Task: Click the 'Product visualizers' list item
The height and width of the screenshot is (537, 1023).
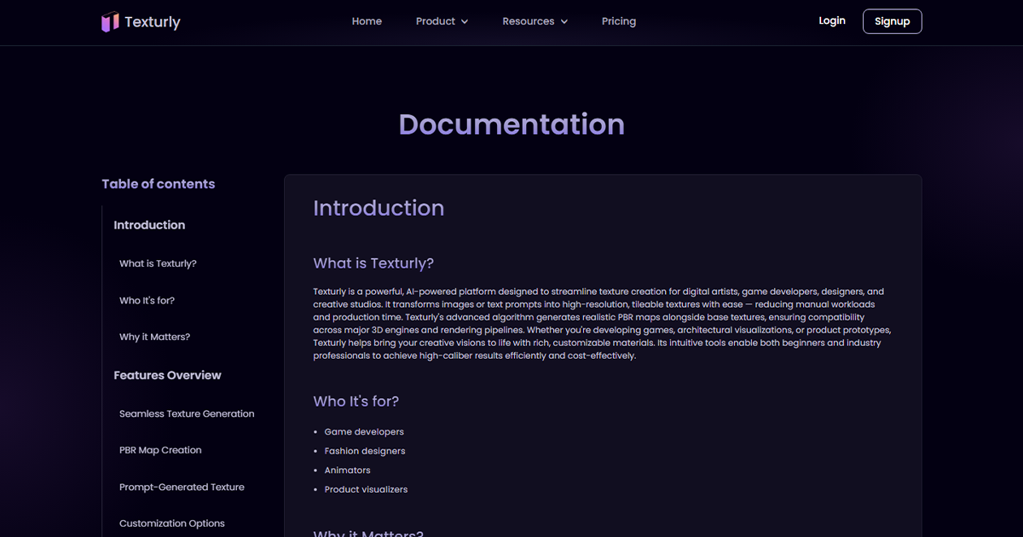Action: [366, 489]
